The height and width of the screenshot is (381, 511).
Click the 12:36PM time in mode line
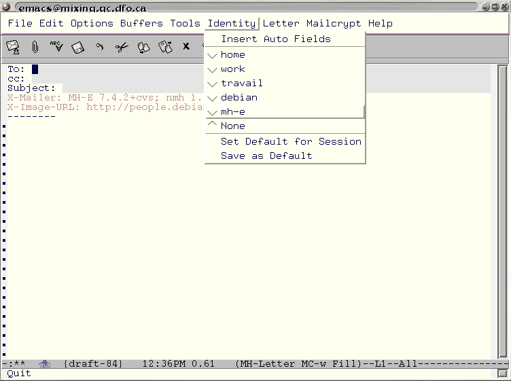pos(164,364)
